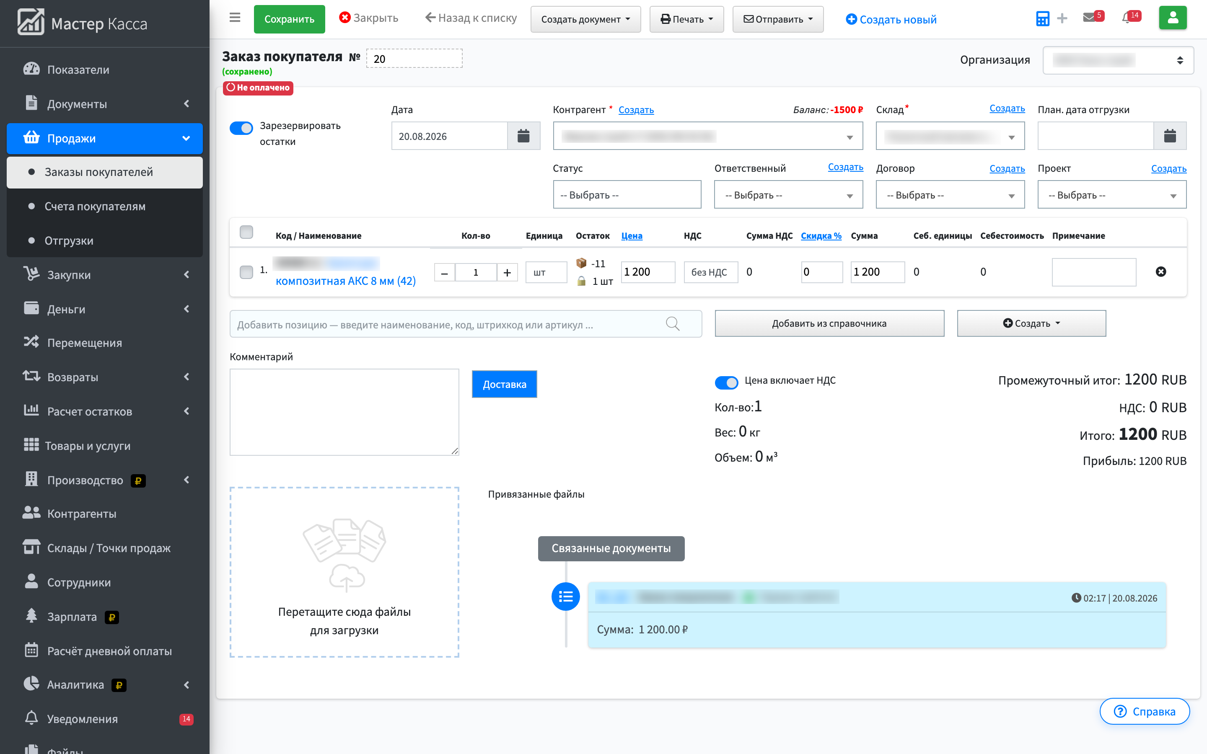Click the green user profile icon

1173,18
